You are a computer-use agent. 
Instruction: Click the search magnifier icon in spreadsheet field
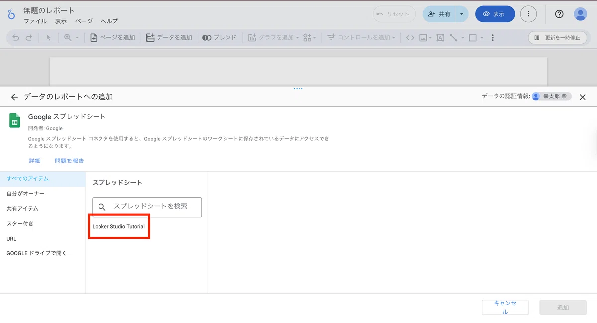[102, 207]
